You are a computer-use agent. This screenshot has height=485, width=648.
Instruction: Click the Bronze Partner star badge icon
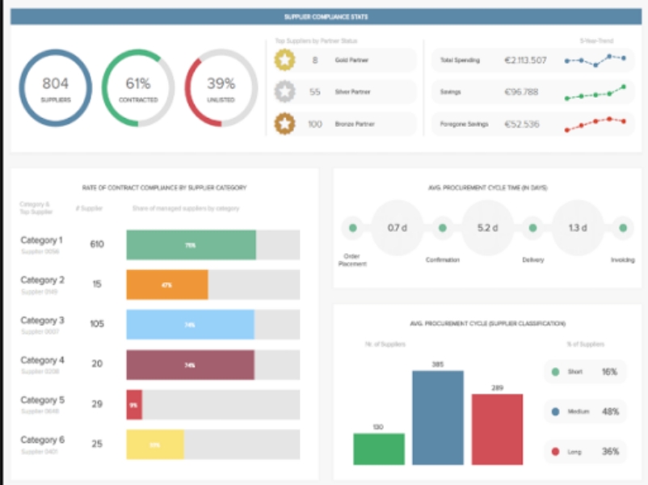pyautogui.click(x=284, y=124)
